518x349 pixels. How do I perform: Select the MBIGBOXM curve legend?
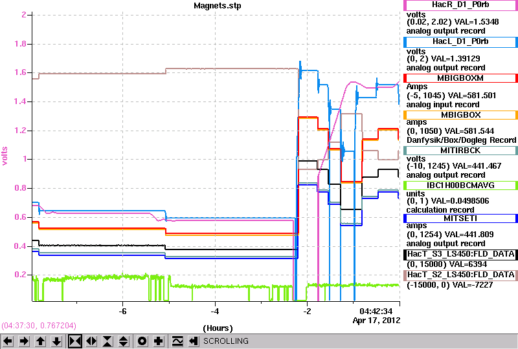tap(460, 78)
